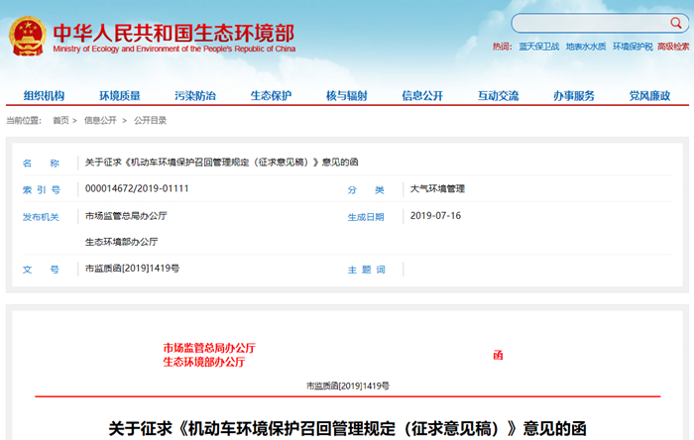694x440 pixels.
Task: Open the 组织机构 menu
Action: click(44, 96)
